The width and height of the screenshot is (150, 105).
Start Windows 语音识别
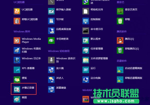coord(51,60)
